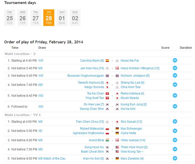Select Tuesday 25 Feb tournament day
195x164 pixels.
pos(10,18)
